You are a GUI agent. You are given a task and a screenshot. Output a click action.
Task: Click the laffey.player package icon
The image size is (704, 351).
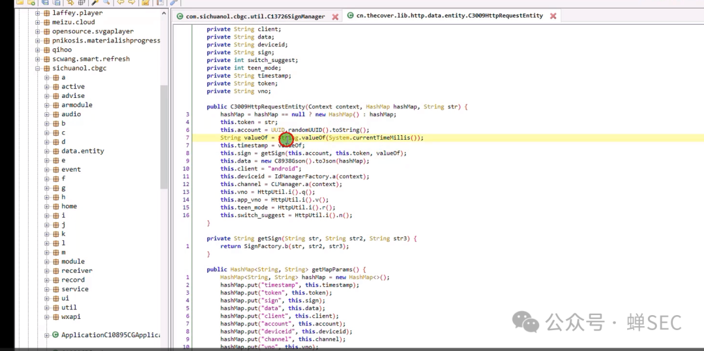pos(47,13)
